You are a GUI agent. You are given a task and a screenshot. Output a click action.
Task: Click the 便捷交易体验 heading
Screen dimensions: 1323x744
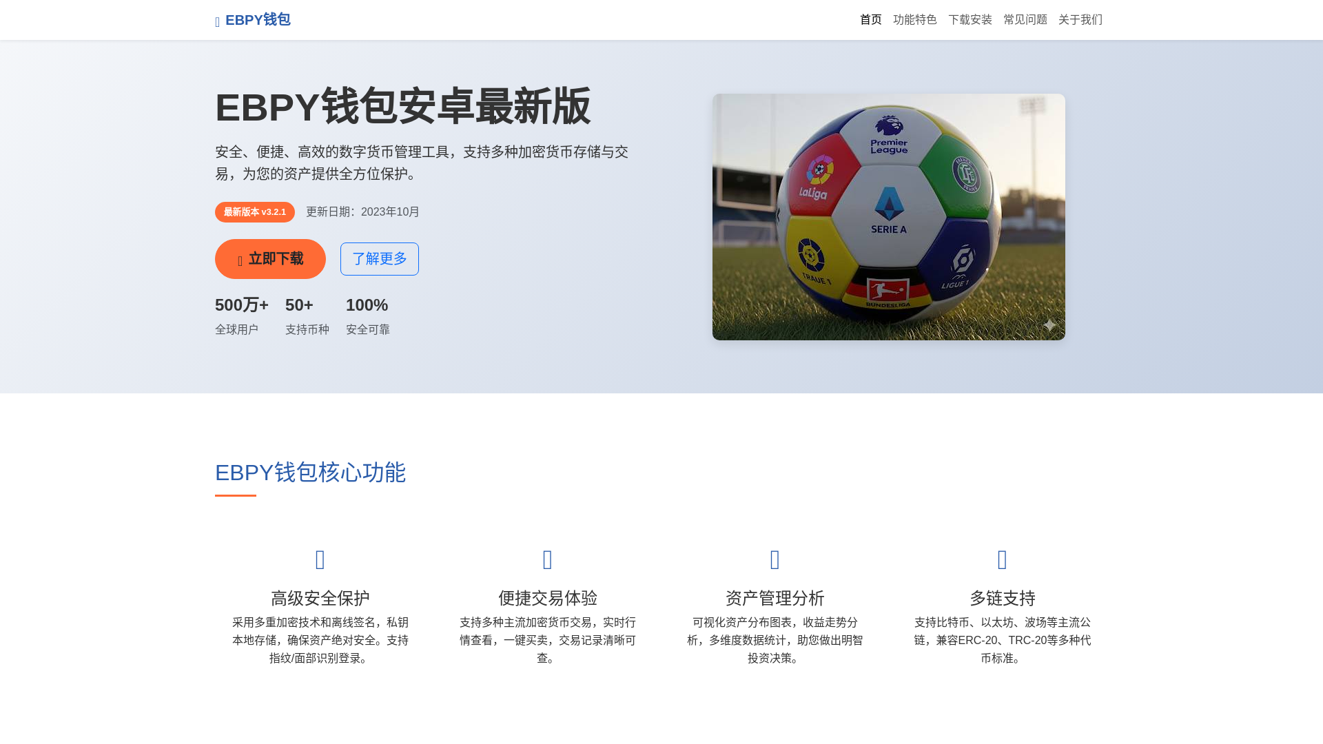548,598
